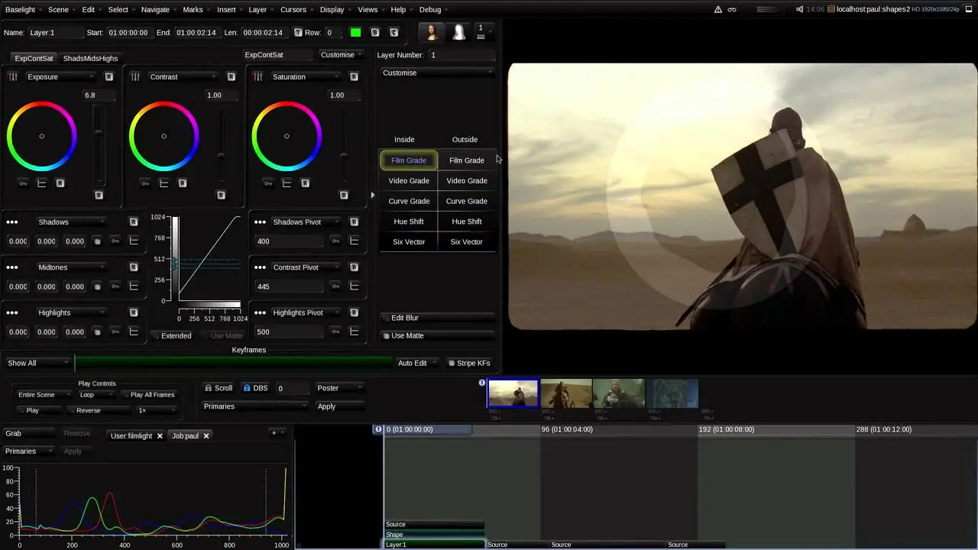This screenshot has width=978, height=550.
Task: Reset the Contrast control with its R button
Action: (232, 76)
